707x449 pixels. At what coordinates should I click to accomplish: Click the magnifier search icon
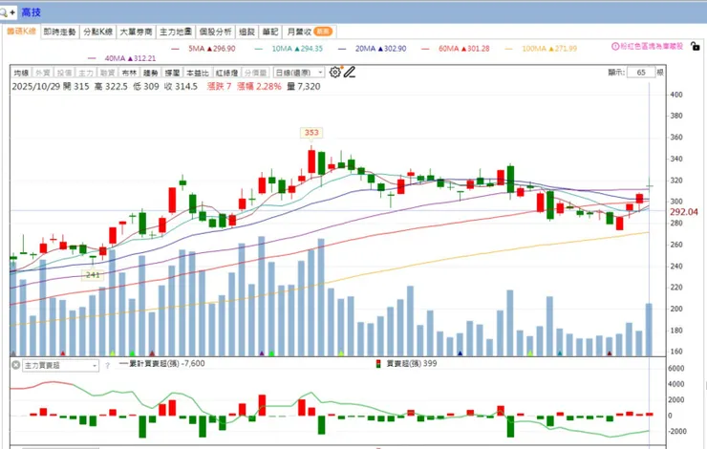point(4,12)
